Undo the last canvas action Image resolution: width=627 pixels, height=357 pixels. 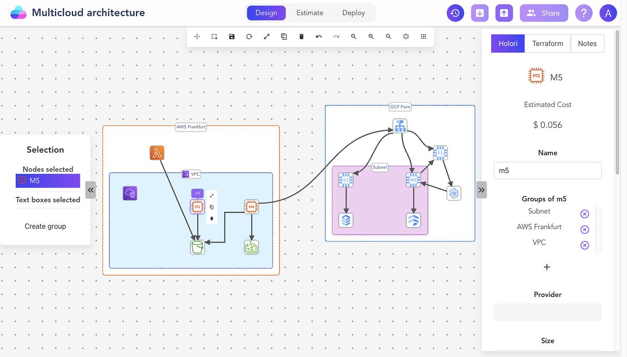pyautogui.click(x=319, y=37)
